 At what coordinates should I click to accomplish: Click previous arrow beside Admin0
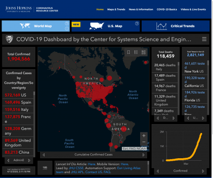tap(8, 160)
